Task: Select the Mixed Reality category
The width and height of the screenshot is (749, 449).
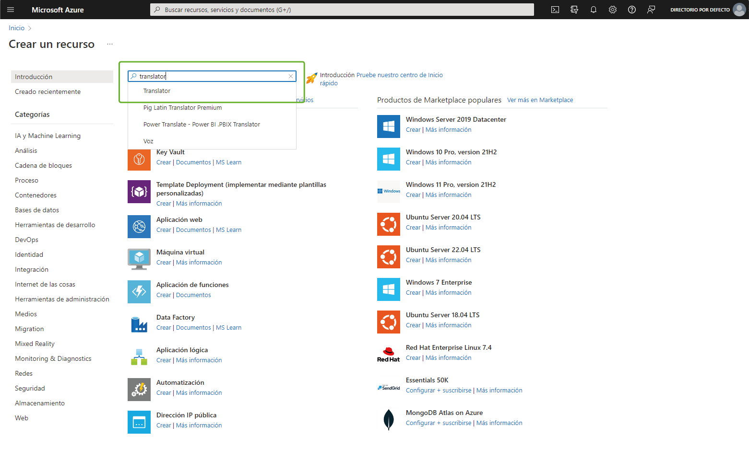Action: [x=35, y=344]
